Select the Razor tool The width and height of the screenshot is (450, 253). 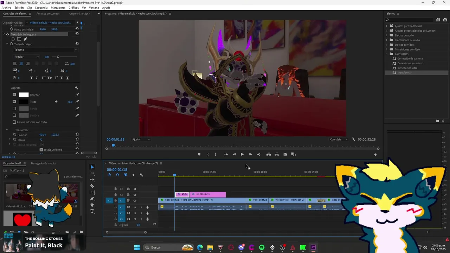tap(92, 186)
